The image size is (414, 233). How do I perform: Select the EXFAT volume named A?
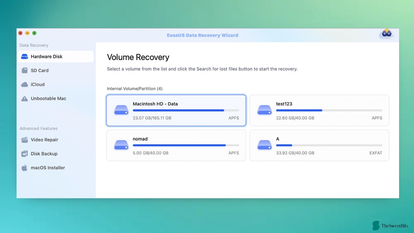point(277,139)
